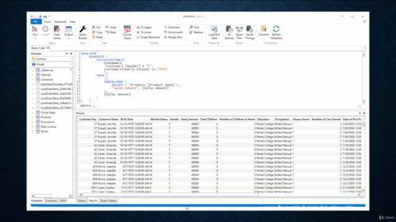Uncomment the selected lines
The height and width of the screenshot is (222, 396).
pyautogui.click(x=173, y=32)
